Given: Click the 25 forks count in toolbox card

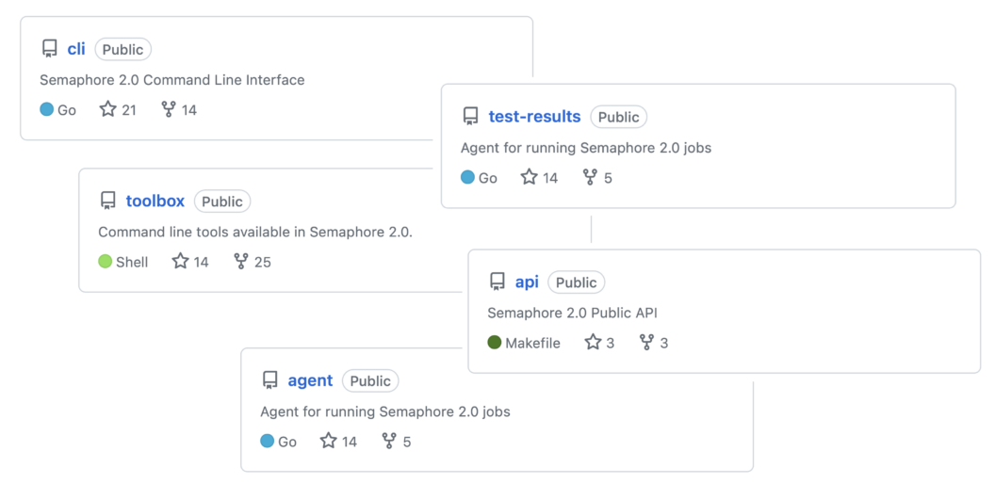Looking at the screenshot, I should click(263, 262).
